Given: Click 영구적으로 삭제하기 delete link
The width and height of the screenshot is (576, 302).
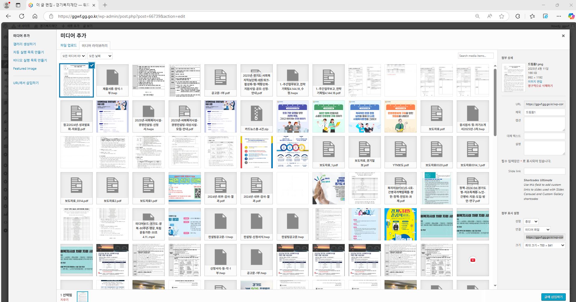Looking at the screenshot, I should pos(540,86).
